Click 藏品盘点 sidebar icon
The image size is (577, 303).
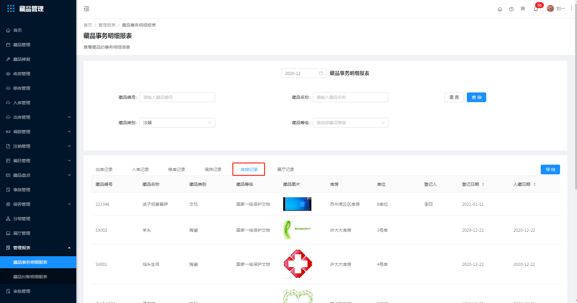(8, 175)
